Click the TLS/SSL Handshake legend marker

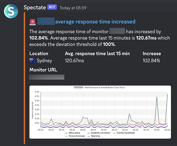coord(114,133)
